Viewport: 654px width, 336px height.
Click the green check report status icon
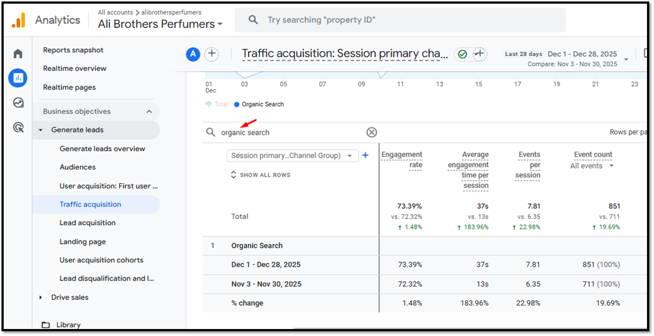(462, 54)
